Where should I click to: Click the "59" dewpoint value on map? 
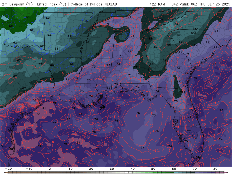[x=11, y=26]
